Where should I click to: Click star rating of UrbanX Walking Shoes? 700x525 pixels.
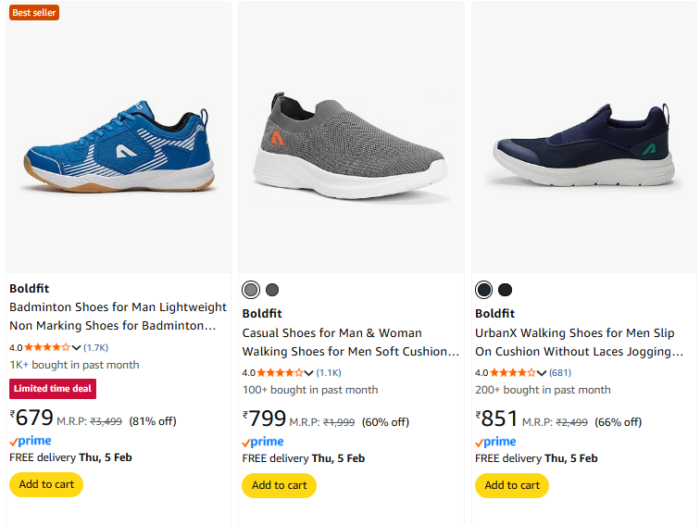(x=512, y=372)
